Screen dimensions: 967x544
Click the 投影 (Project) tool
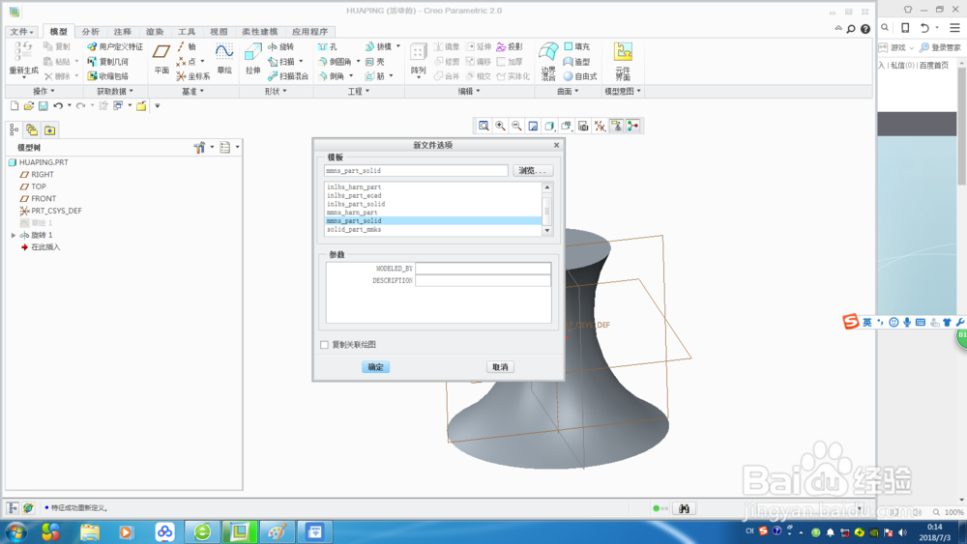click(510, 46)
